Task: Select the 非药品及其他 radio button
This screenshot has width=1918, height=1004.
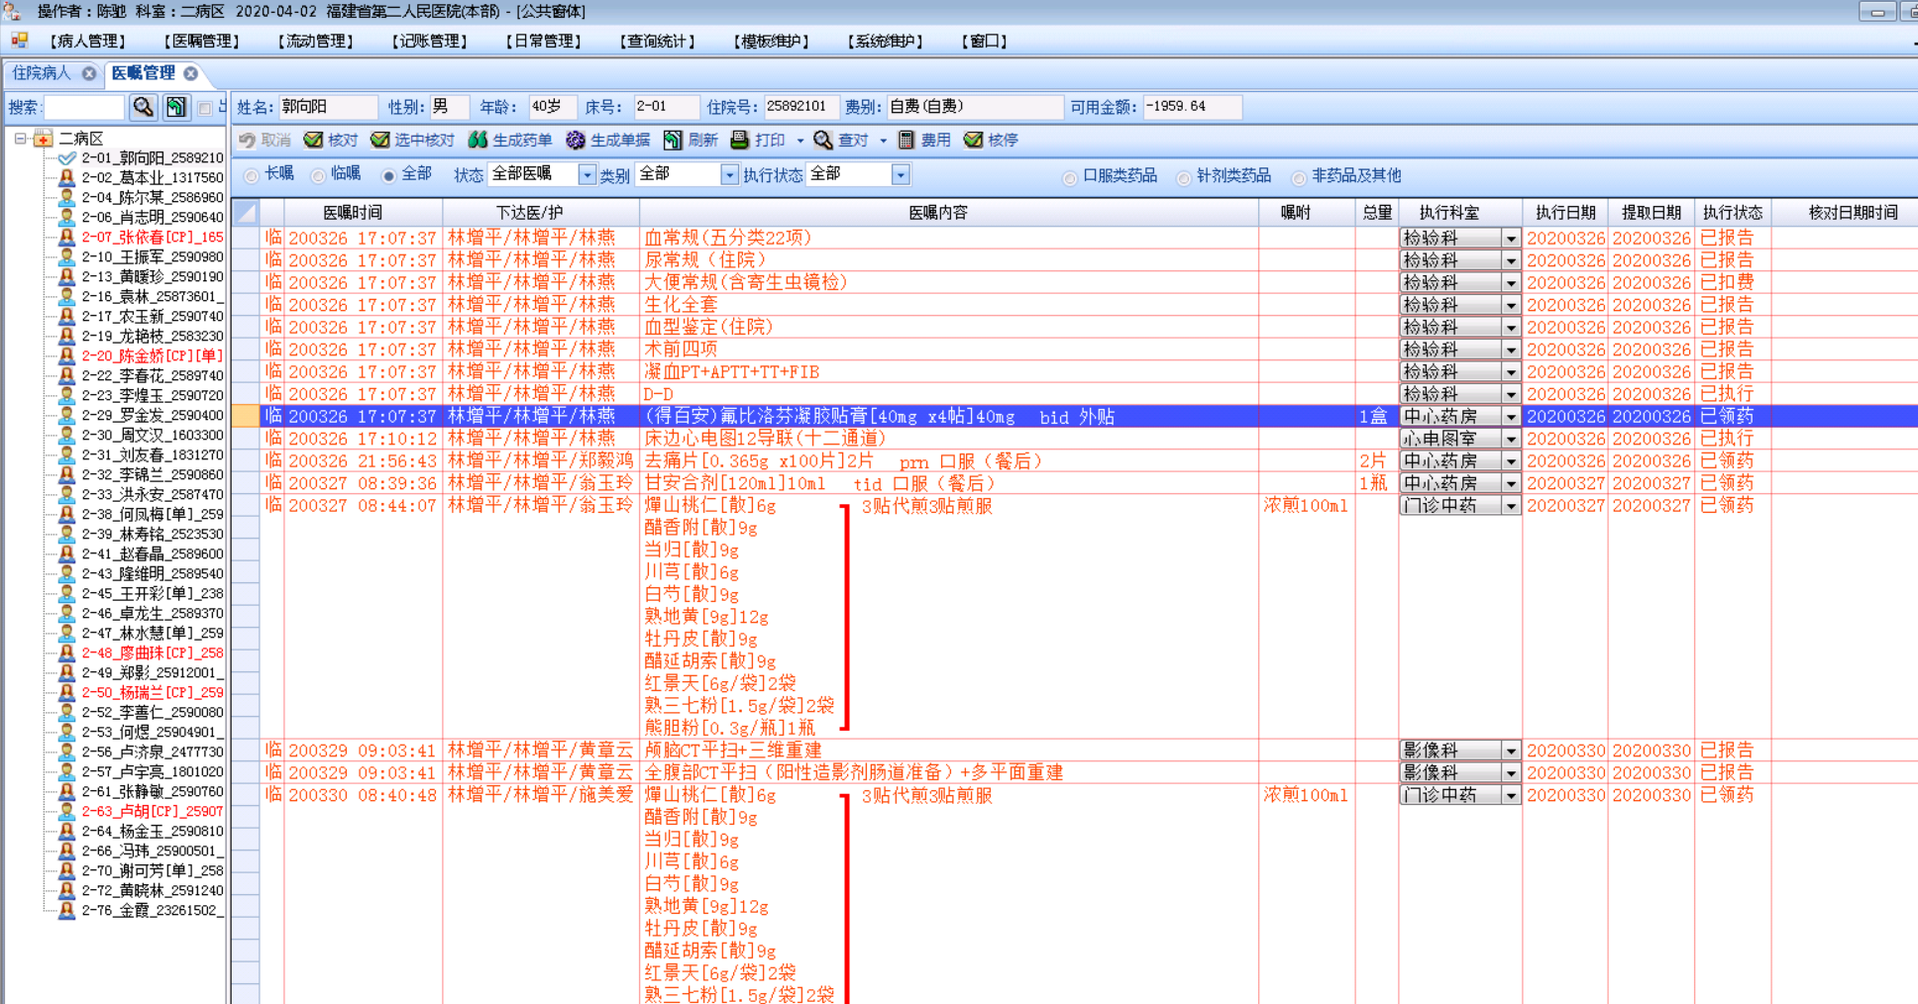Action: point(1299,178)
